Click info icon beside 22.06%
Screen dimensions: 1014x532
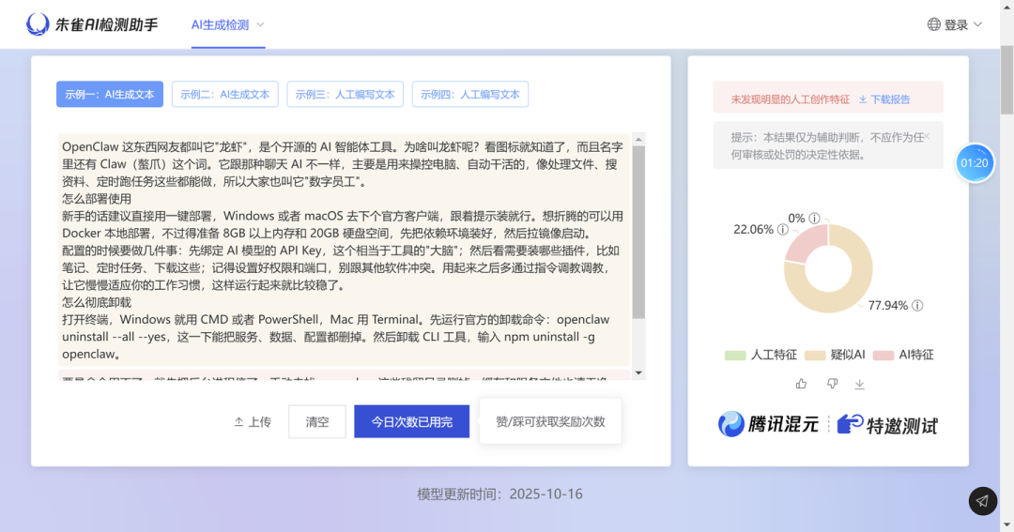point(782,230)
